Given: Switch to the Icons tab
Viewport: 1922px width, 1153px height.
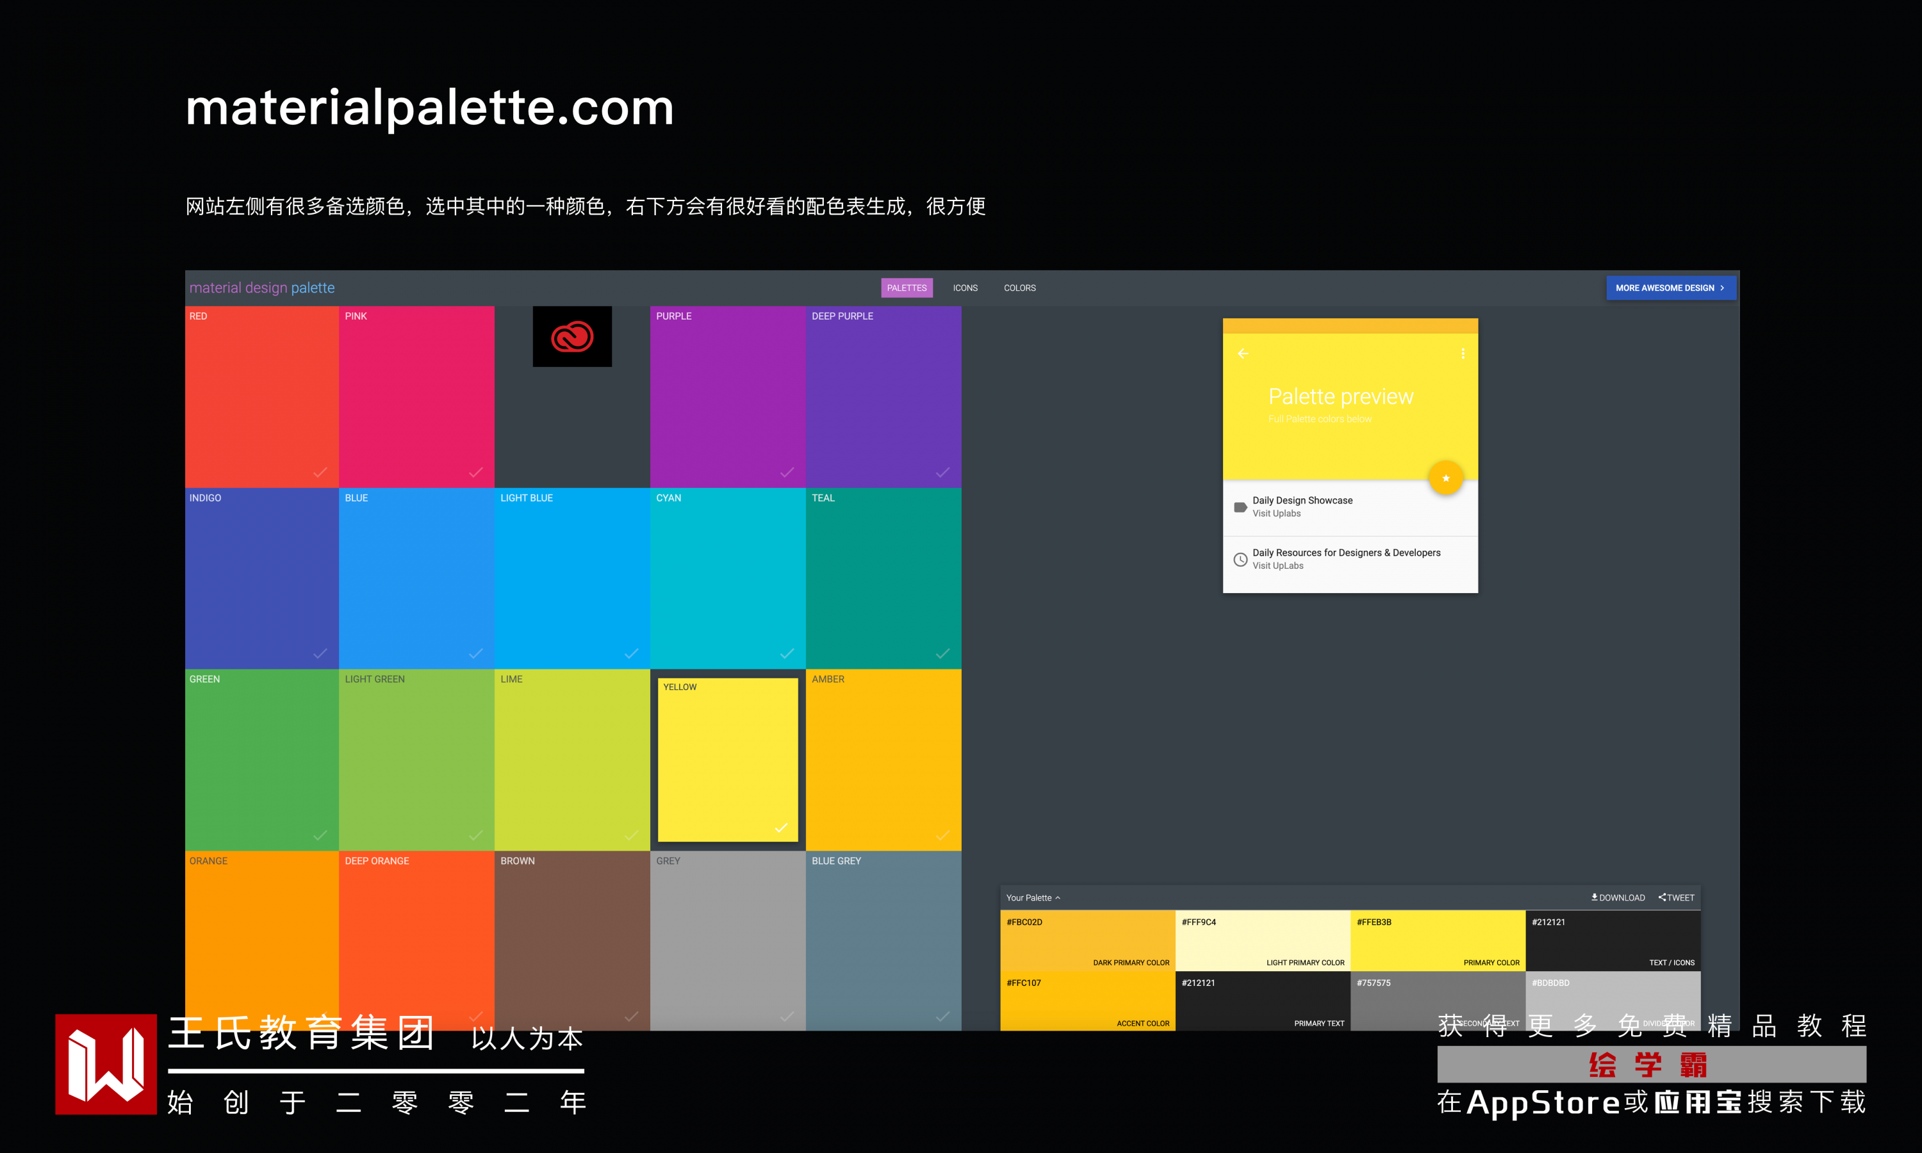Looking at the screenshot, I should tap(965, 288).
